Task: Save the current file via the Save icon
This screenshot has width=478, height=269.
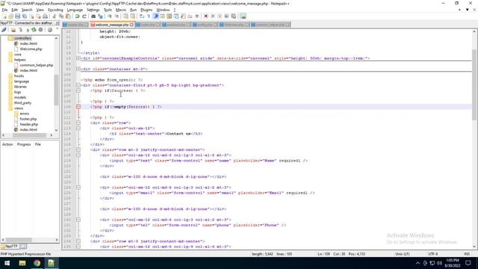Action: 17,16
